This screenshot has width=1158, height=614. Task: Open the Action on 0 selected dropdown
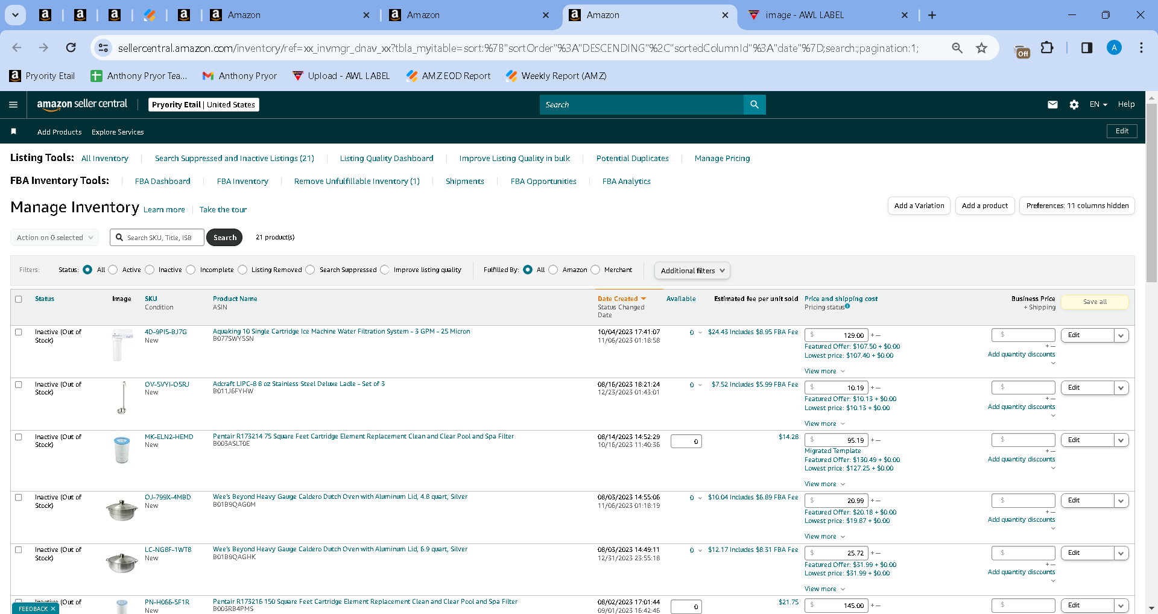click(x=54, y=238)
